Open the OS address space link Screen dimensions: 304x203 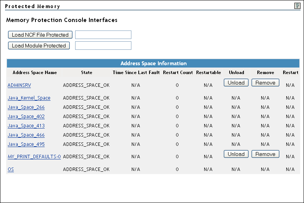11,169
